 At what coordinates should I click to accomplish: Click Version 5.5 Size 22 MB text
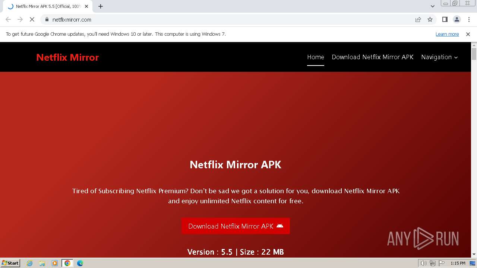(236, 252)
